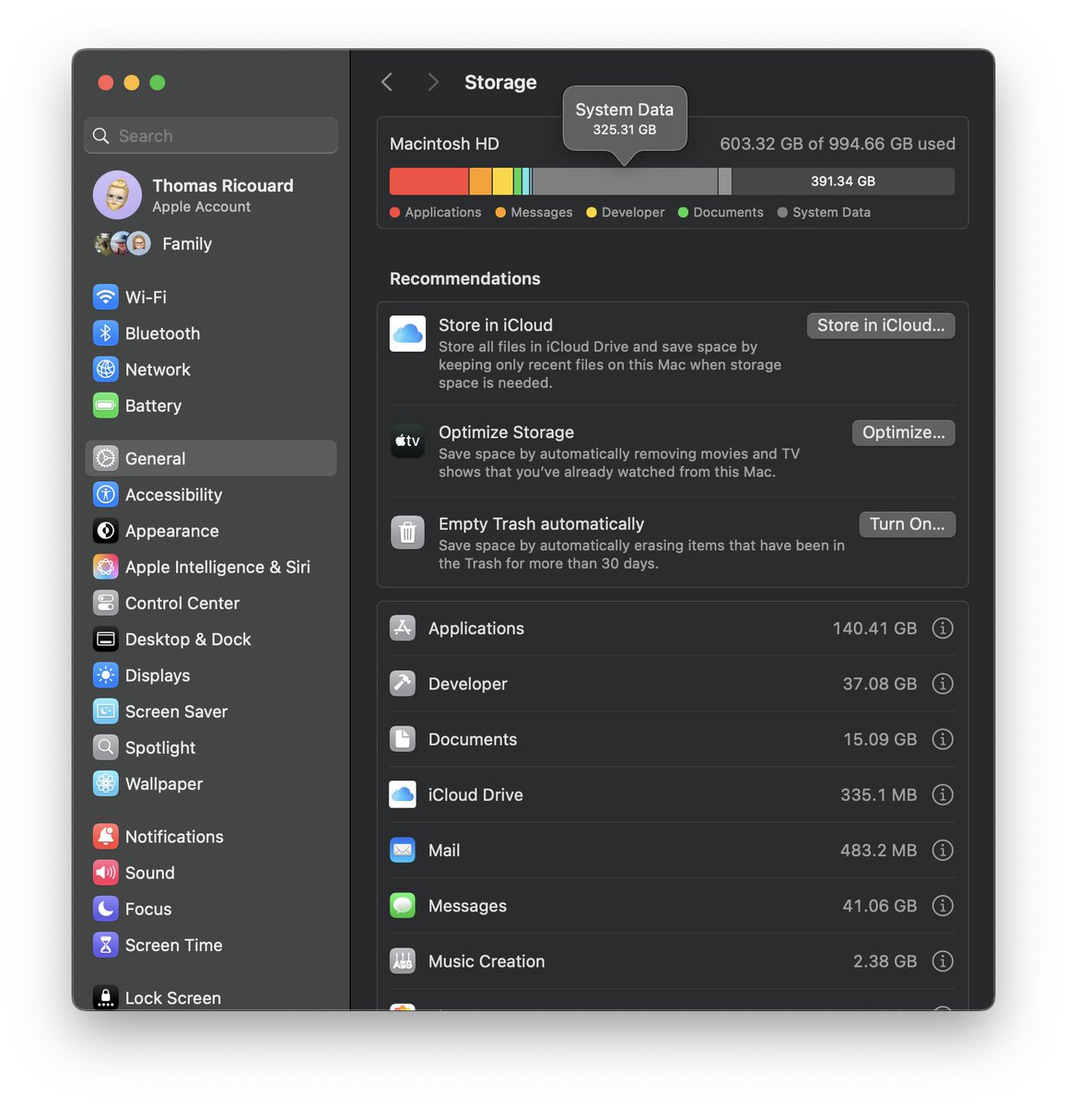Click the Search field
The height and width of the screenshot is (1106, 1067).
coord(211,135)
